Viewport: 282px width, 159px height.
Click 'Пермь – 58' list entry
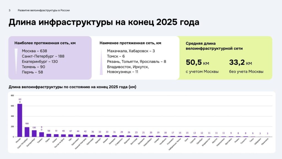click(32, 72)
